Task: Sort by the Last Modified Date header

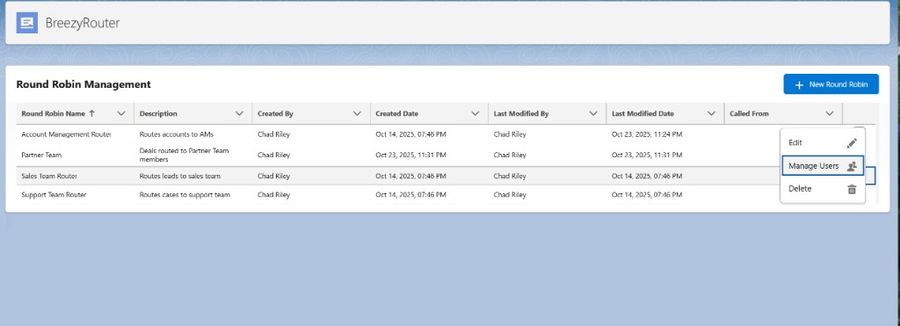Action: (642, 113)
